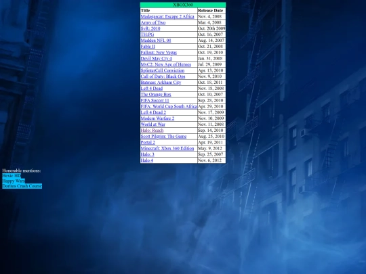This screenshot has width=366, height=274.
Task: Select the Sep. 28, 2010 date cell
Action: (x=211, y=100)
